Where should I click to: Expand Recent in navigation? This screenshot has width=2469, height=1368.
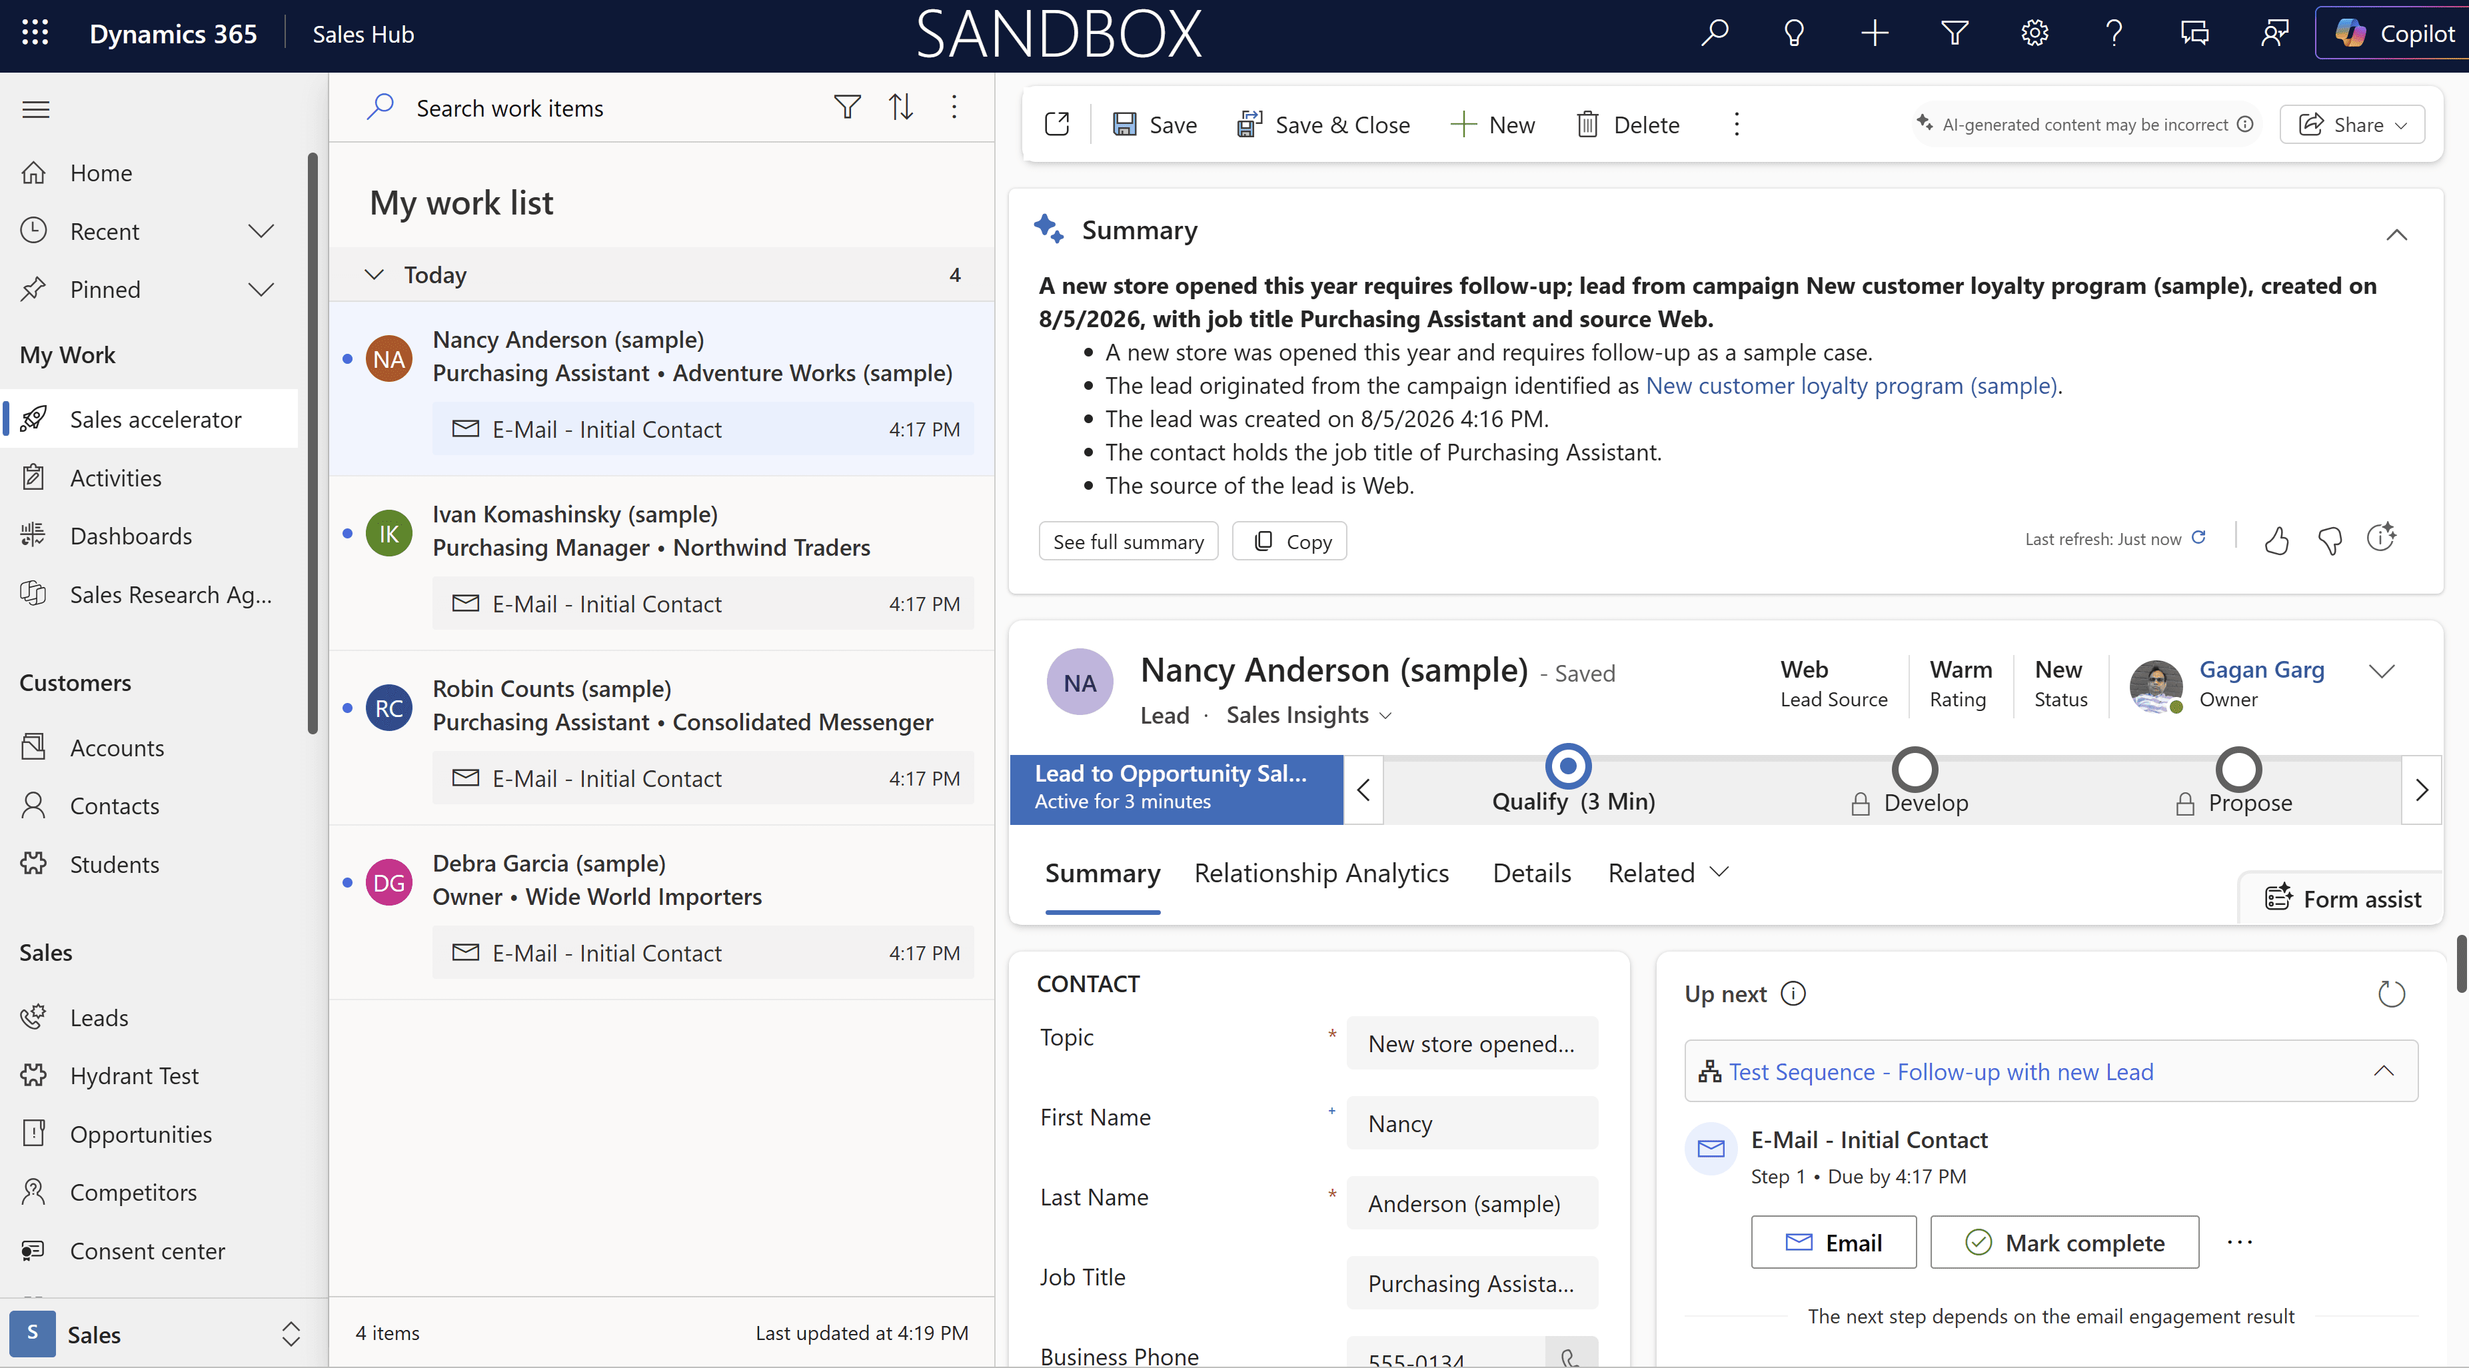point(261,231)
